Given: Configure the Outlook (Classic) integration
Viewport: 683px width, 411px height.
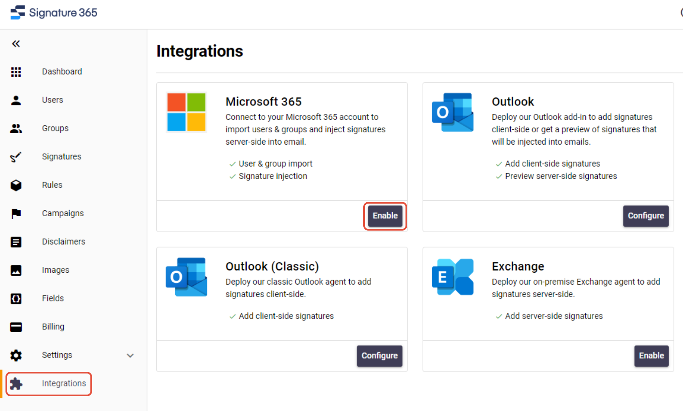Looking at the screenshot, I should click(380, 356).
